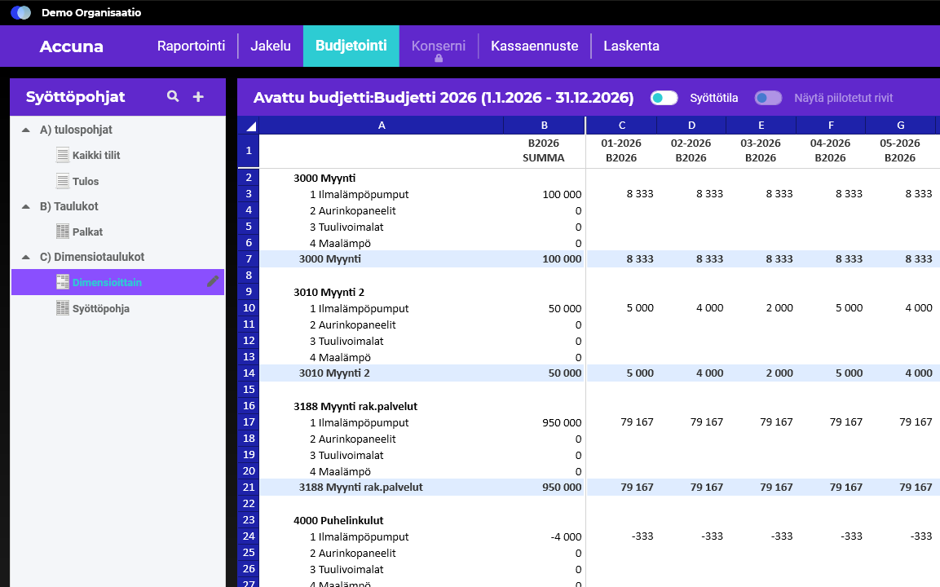Image resolution: width=940 pixels, height=587 pixels.
Task: Toggle Näytä piilotetut rivit switch
Action: click(768, 98)
